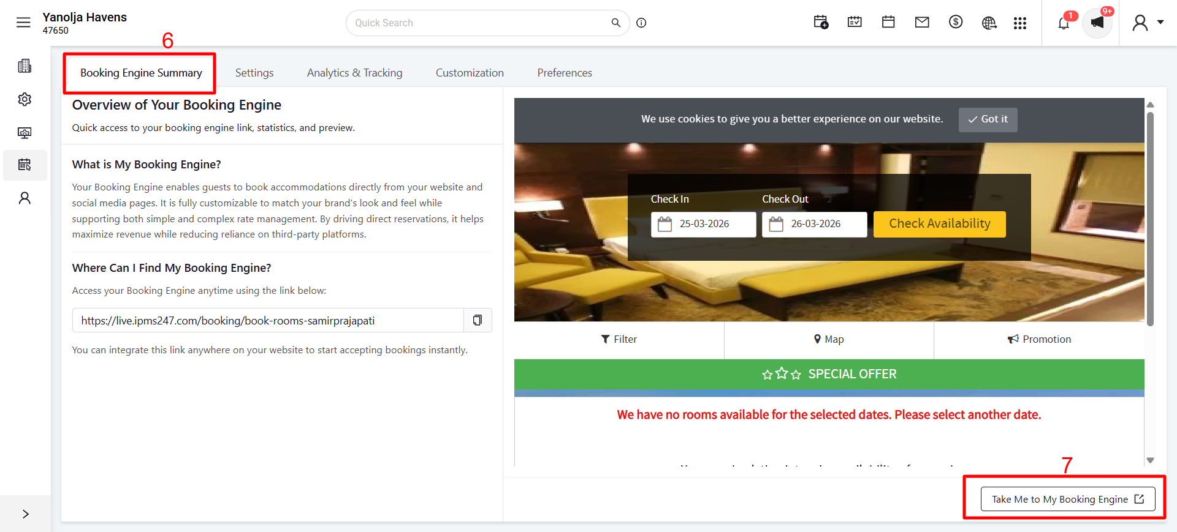Open the dollar currency icon
Image resolution: width=1177 pixels, height=532 pixels.
[x=956, y=23]
